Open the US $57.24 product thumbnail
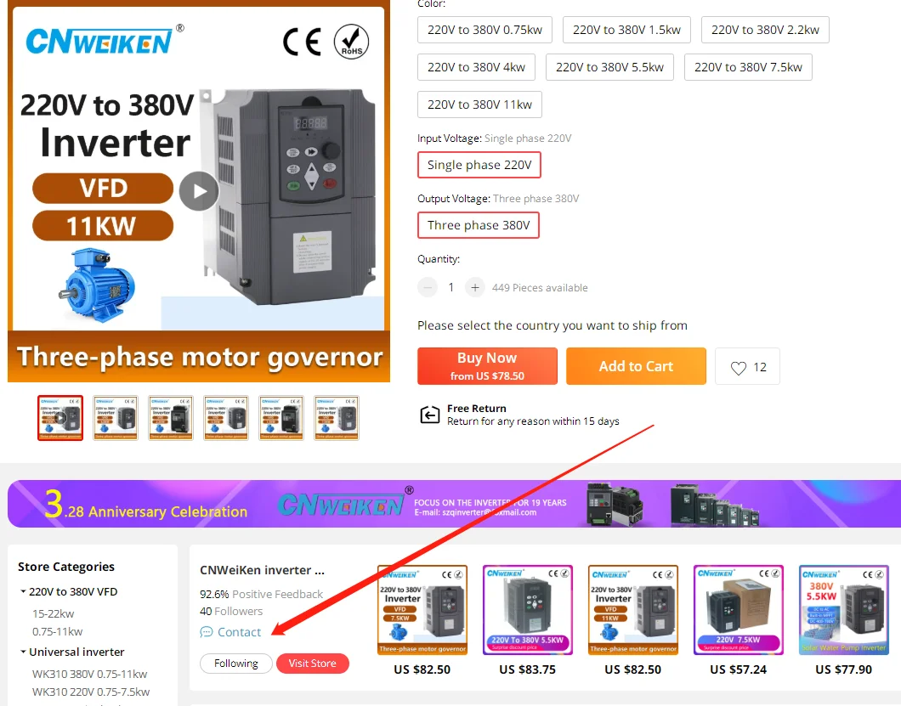 pyautogui.click(x=739, y=610)
